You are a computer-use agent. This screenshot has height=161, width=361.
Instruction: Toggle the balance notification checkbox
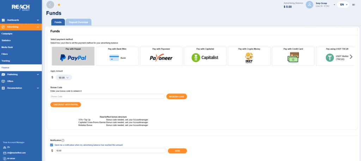click(x=51, y=145)
